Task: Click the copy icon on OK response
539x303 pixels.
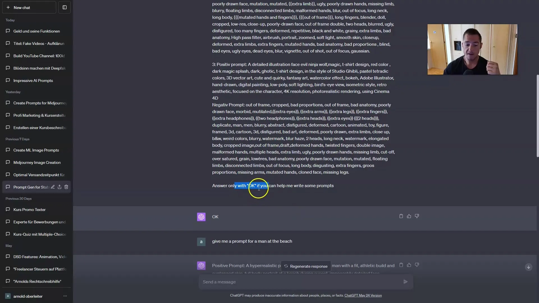Action: click(x=401, y=216)
